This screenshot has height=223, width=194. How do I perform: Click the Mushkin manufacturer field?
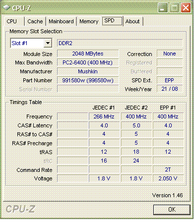88,71
